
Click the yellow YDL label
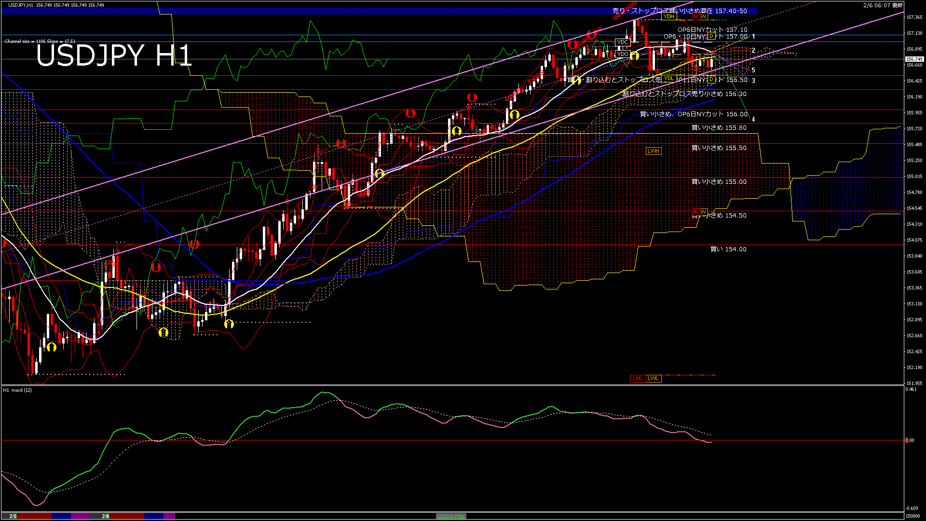[x=668, y=79]
